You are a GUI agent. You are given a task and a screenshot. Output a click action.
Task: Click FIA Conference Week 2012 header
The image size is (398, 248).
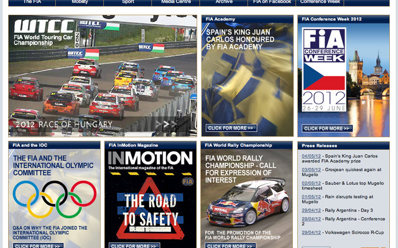click(343, 19)
